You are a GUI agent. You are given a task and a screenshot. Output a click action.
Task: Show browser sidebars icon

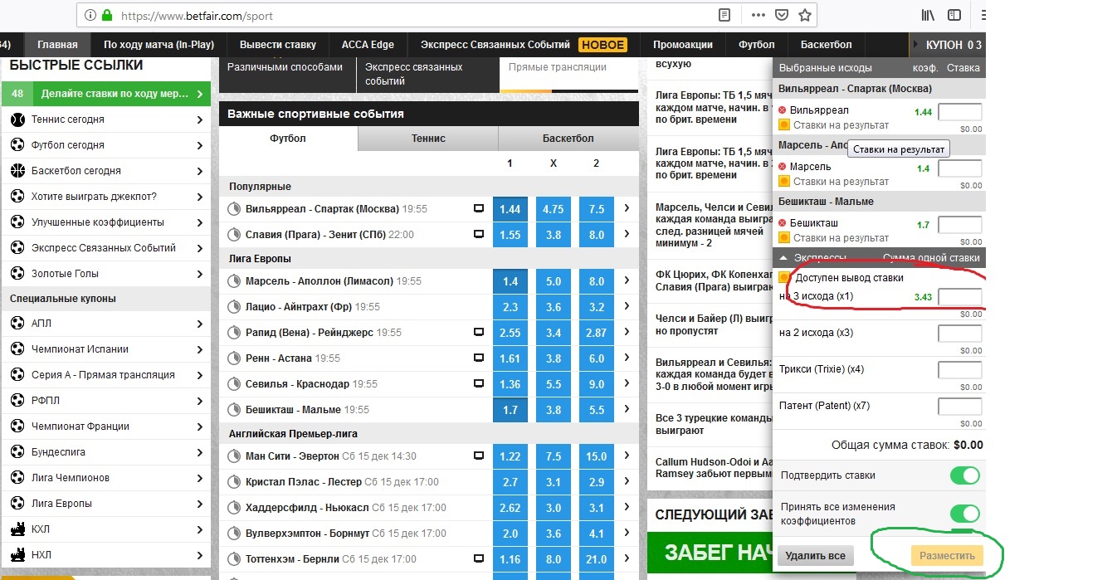955,15
